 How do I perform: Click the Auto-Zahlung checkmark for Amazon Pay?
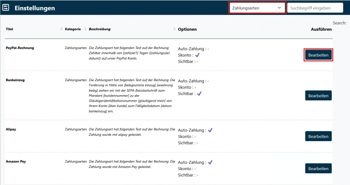tap(210, 162)
